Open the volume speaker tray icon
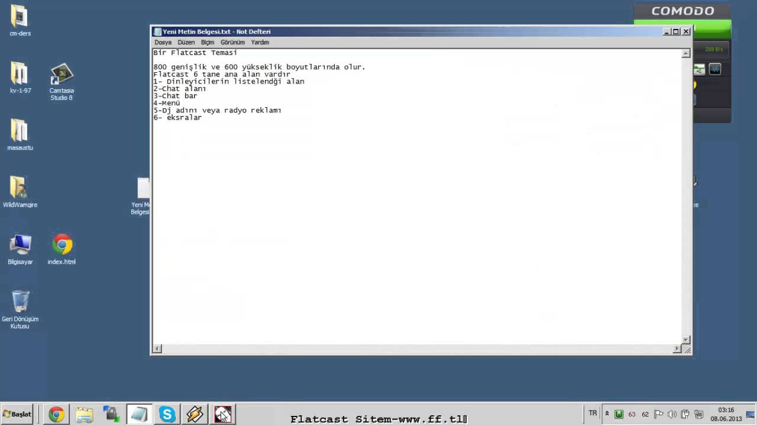 (x=672, y=414)
